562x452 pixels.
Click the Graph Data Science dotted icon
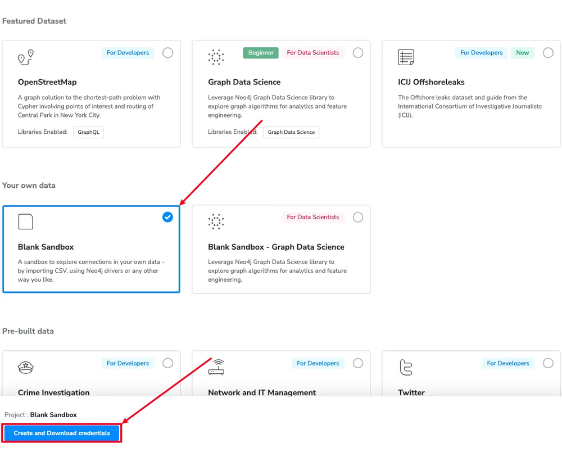pos(216,57)
